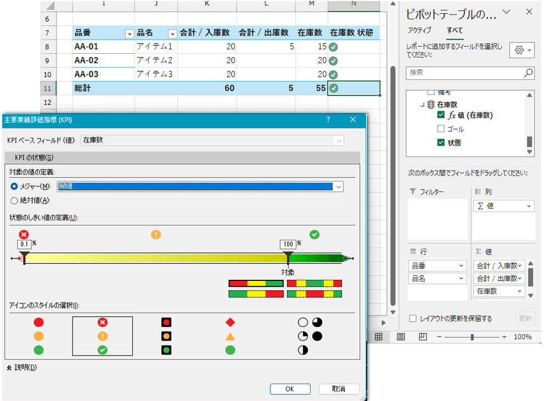This screenshot has width=544, height=401.
Task: Click the search magnifier icon in field list
Action: click(528, 72)
